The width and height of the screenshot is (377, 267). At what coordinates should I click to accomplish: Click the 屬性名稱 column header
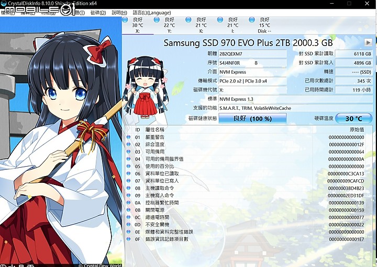click(155, 130)
